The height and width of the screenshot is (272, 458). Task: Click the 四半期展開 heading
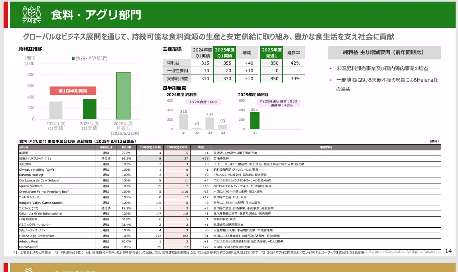pyautogui.click(x=174, y=88)
